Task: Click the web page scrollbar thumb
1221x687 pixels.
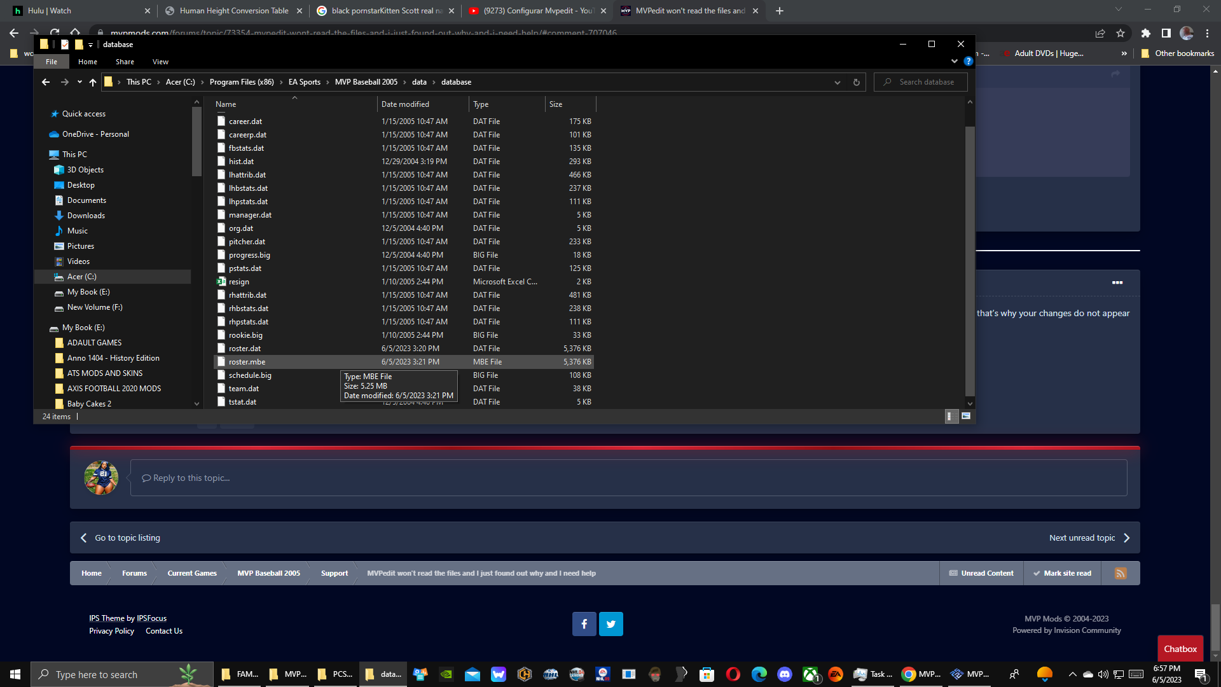Action: (x=1215, y=627)
